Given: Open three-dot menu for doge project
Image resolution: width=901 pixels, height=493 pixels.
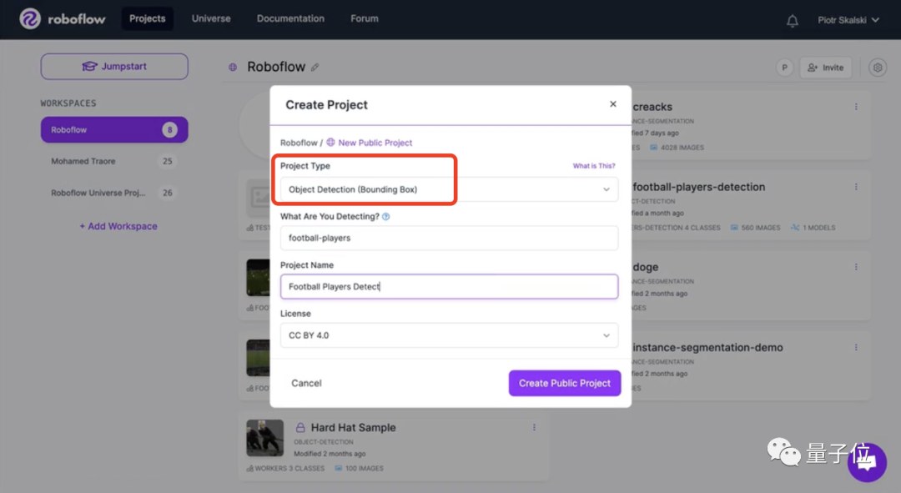Looking at the screenshot, I should point(856,267).
